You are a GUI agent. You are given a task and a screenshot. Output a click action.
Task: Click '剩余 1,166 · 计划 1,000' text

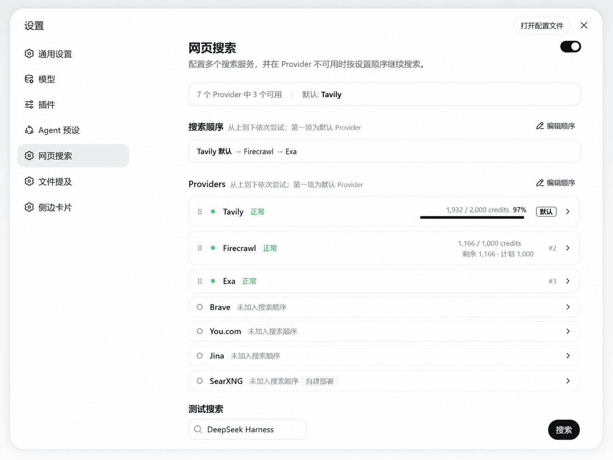(498, 254)
